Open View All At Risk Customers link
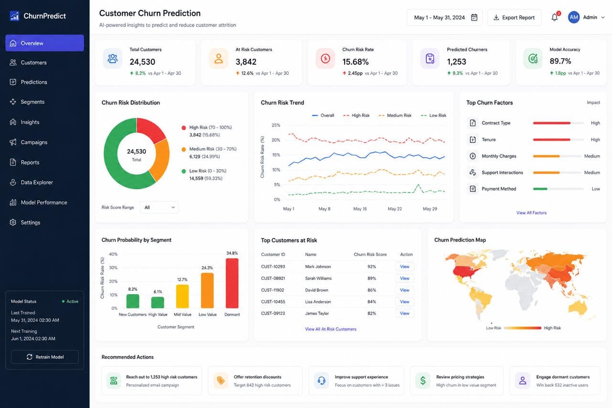612x408 pixels. pos(330,329)
